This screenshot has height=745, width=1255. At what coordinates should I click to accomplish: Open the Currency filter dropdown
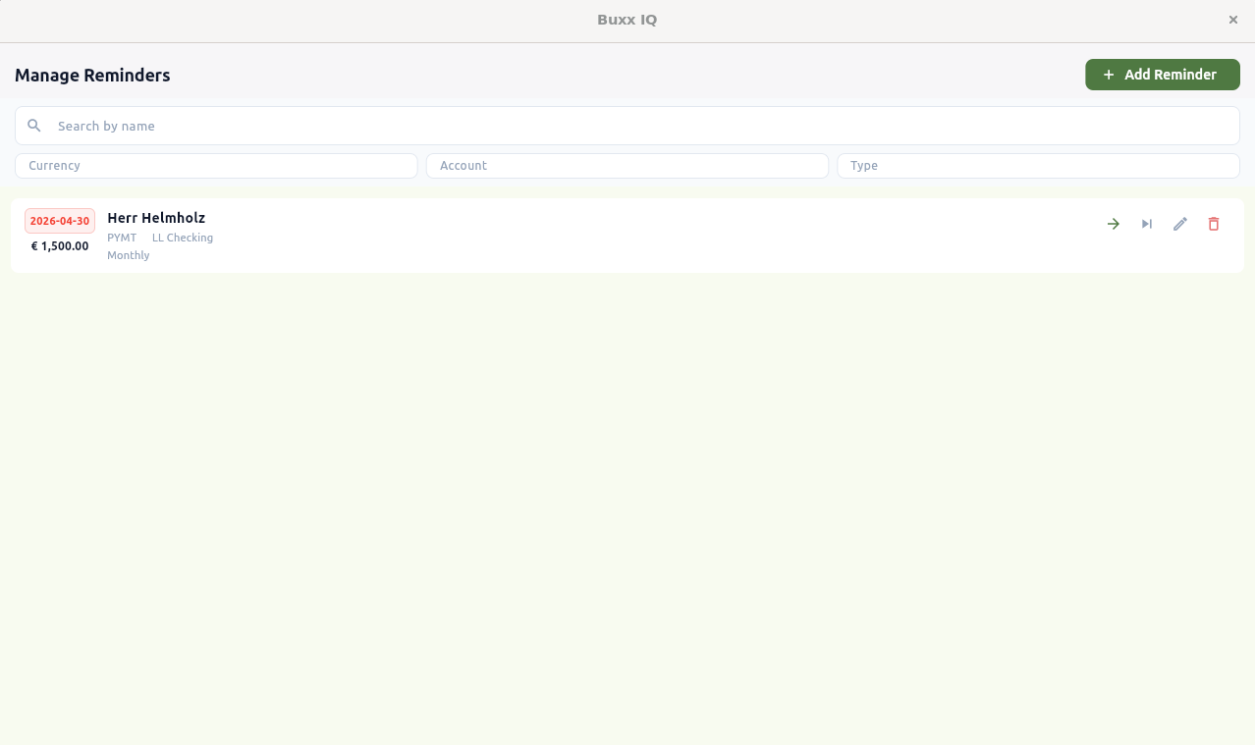[216, 166]
